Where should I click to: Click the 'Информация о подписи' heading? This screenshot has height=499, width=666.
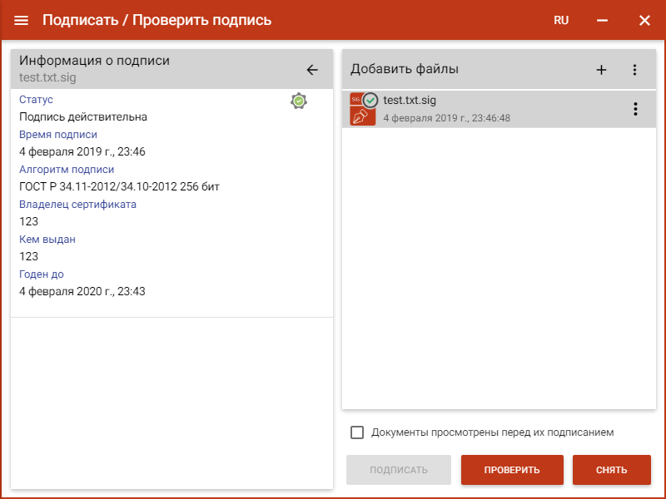(94, 61)
